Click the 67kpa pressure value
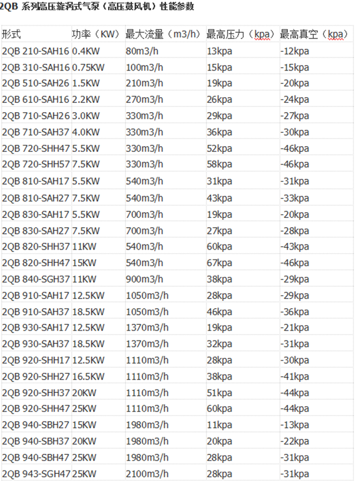The image size is (362, 482). 219,263
